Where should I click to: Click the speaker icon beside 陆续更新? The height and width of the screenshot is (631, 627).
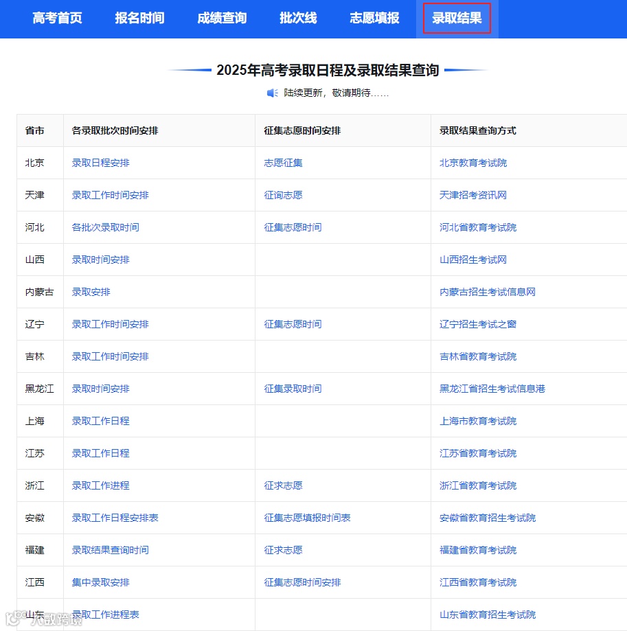pyautogui.click(x=273, y=93)
